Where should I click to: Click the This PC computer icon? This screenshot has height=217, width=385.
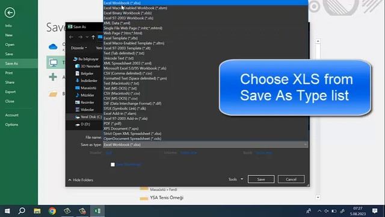54,63
